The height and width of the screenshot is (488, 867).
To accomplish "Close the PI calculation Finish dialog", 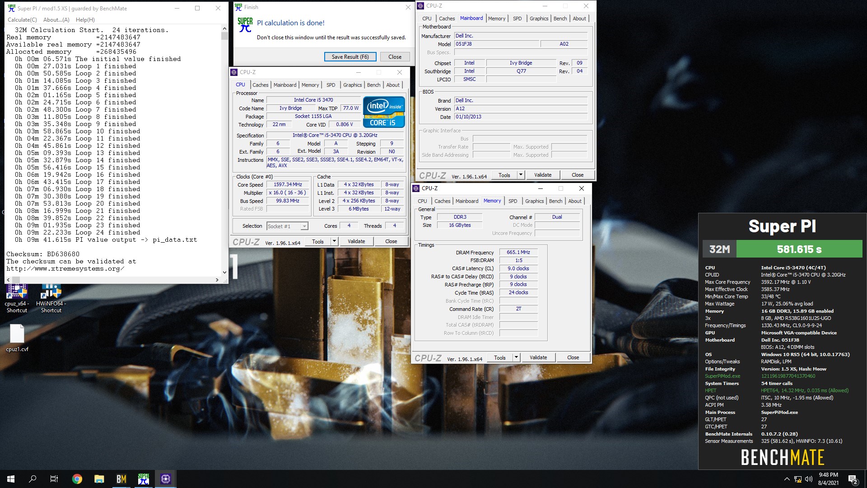I will pos(395,57).
